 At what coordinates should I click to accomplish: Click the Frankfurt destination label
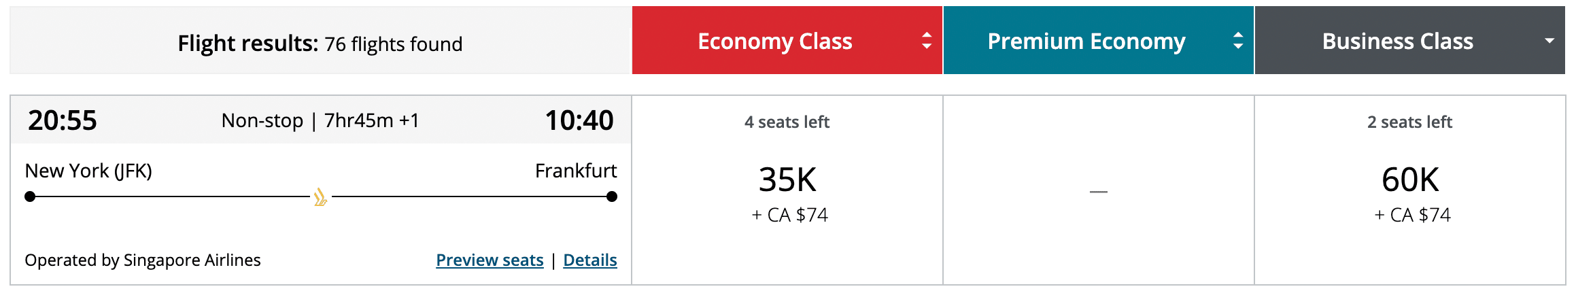click(576, 171)
